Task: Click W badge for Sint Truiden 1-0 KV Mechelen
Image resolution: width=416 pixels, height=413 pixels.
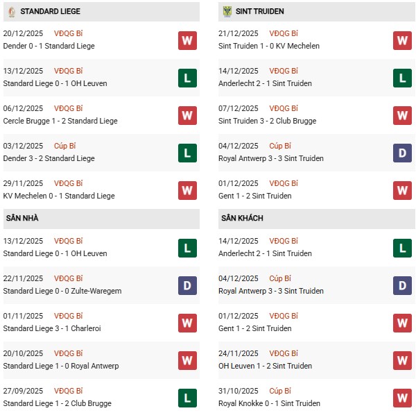Action: click(402, 40)
